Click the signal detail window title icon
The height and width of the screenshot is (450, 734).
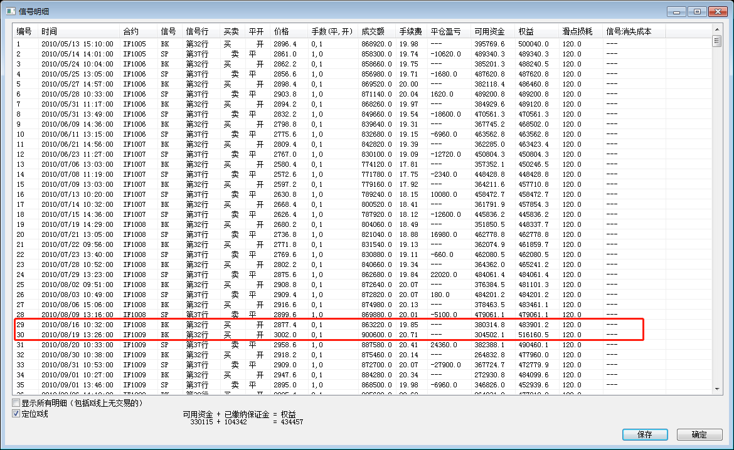point(10,11)
